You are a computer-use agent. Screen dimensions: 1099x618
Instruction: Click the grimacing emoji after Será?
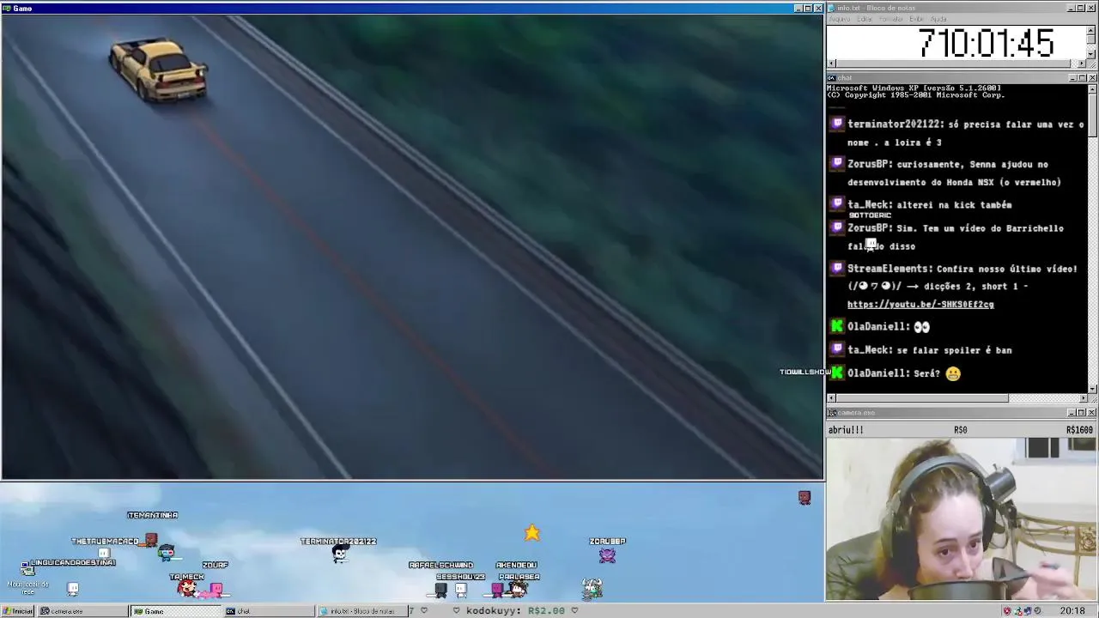[x=952, y=373]
